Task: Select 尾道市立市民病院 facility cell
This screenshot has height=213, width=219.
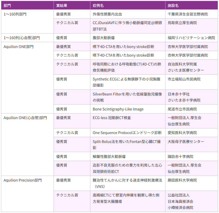Action: click(182, 109)
